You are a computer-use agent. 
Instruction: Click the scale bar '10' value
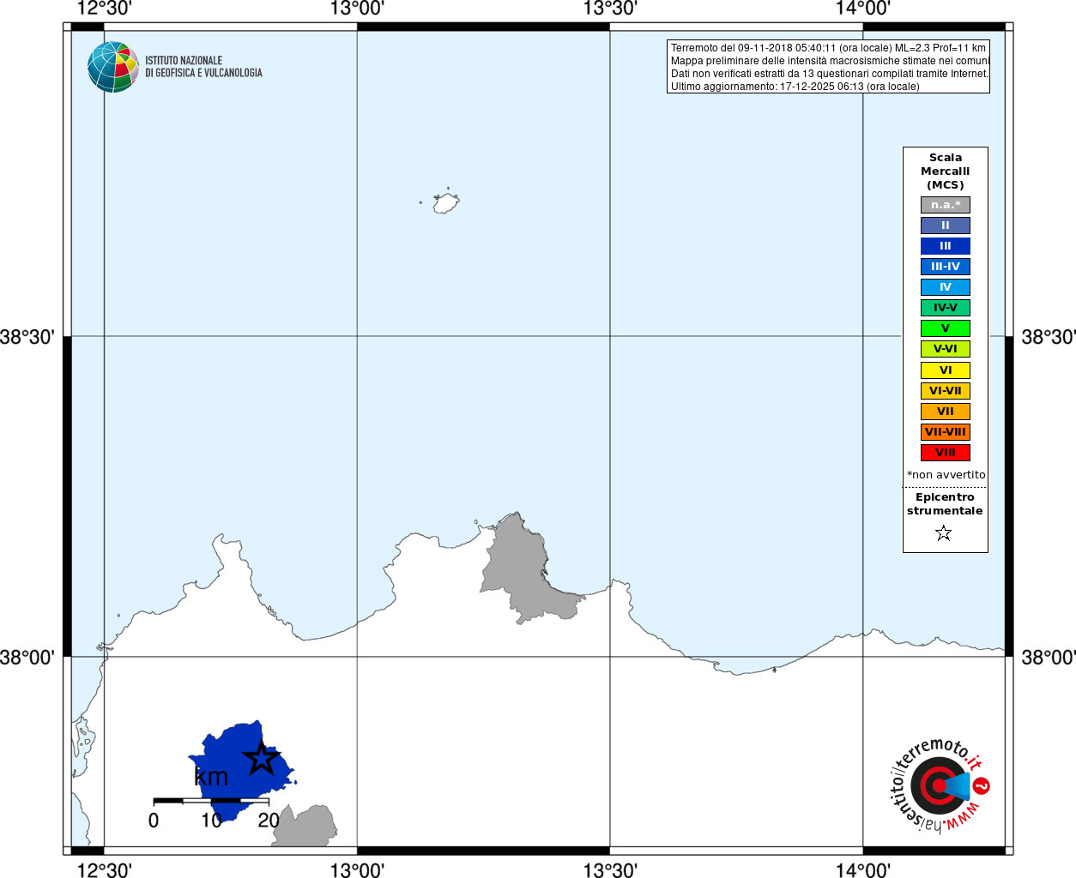click(x=211, y=821)
